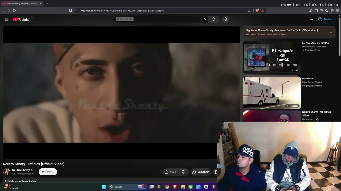341x191 pixels.
Task: Like the video with 110 k
Action: point(170,172)
